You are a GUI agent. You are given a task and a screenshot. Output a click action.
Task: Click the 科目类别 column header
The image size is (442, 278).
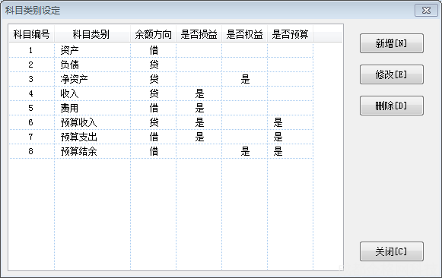pos(92,34)
